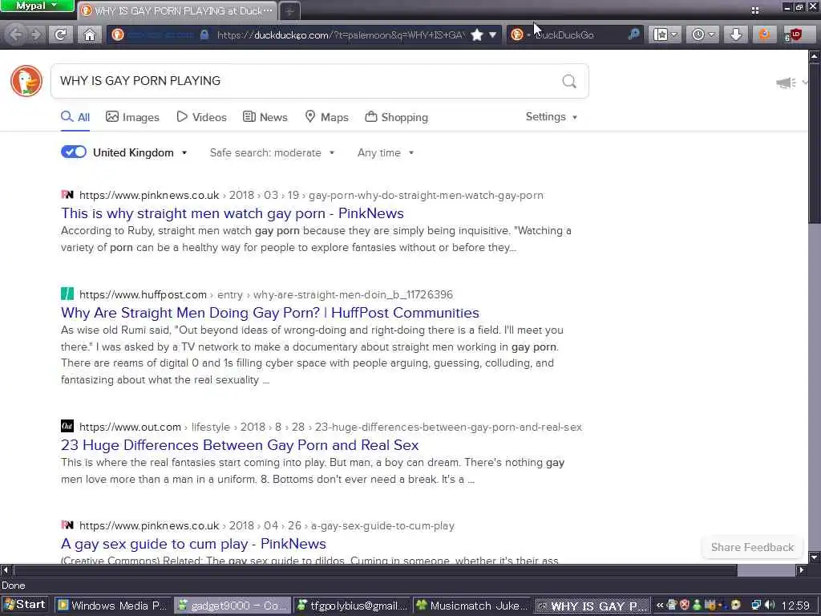Click the volume speaker tray icon

coord(770,605)
